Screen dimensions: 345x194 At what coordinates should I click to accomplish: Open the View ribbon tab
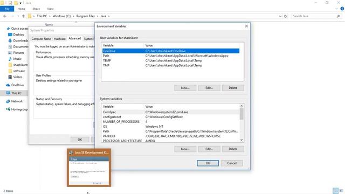point(50,9)
